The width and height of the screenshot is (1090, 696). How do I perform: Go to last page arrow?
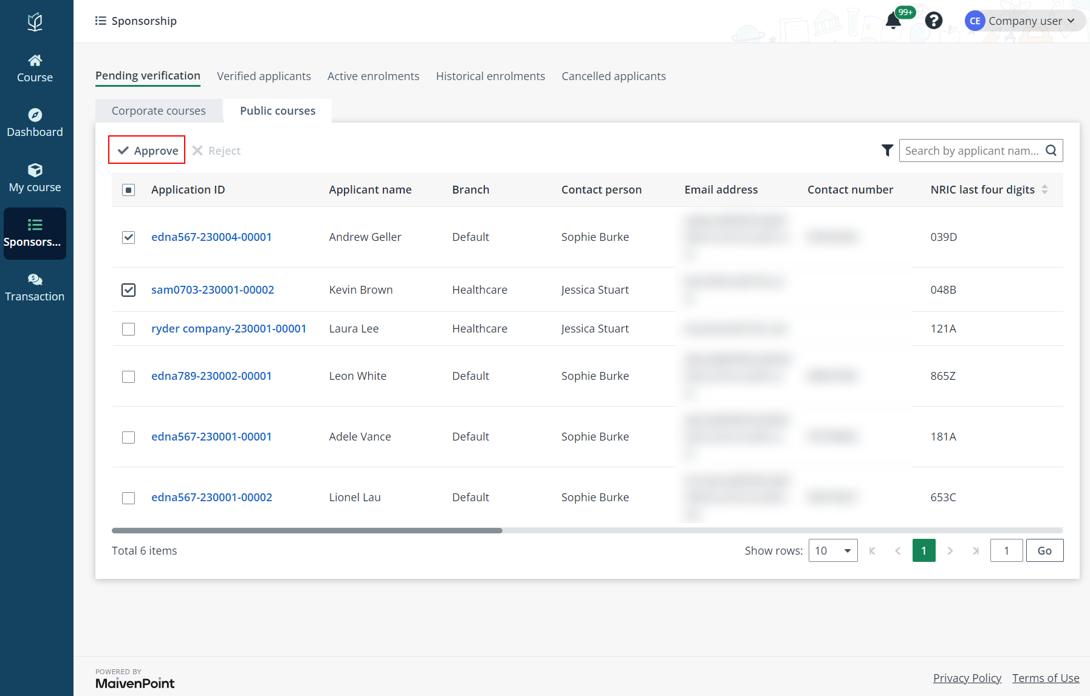tap(976, 550)
